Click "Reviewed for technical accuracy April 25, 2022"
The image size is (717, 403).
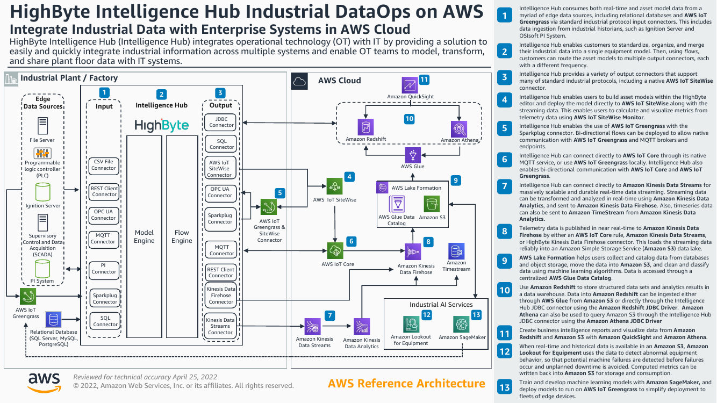click(x=145, y=377)
